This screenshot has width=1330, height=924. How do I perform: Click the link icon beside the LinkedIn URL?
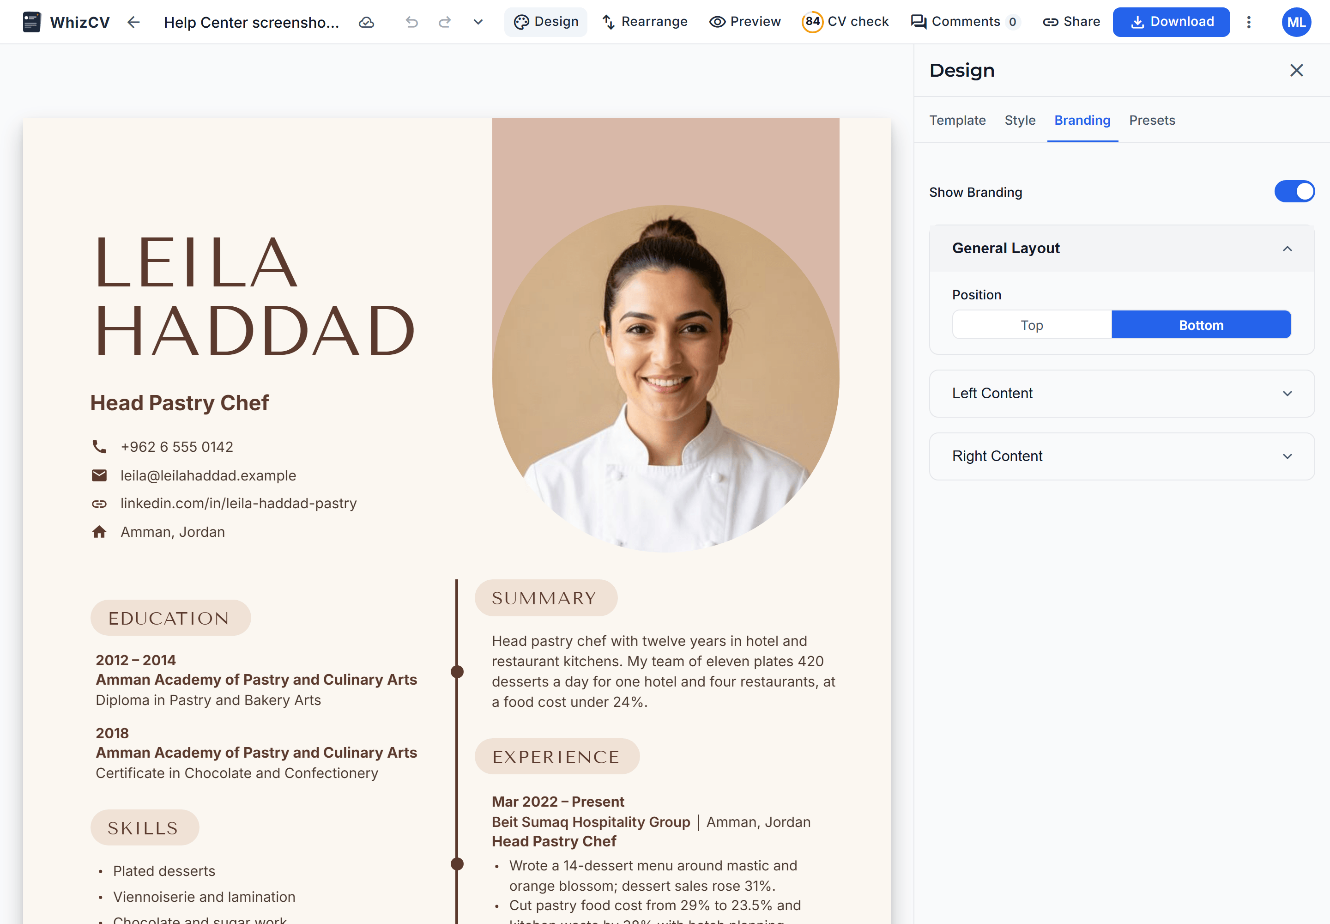click(x=100, y=504)
